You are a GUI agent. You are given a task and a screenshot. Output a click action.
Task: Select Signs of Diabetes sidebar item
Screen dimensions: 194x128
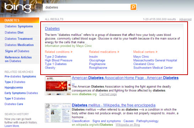coord(17,51)
